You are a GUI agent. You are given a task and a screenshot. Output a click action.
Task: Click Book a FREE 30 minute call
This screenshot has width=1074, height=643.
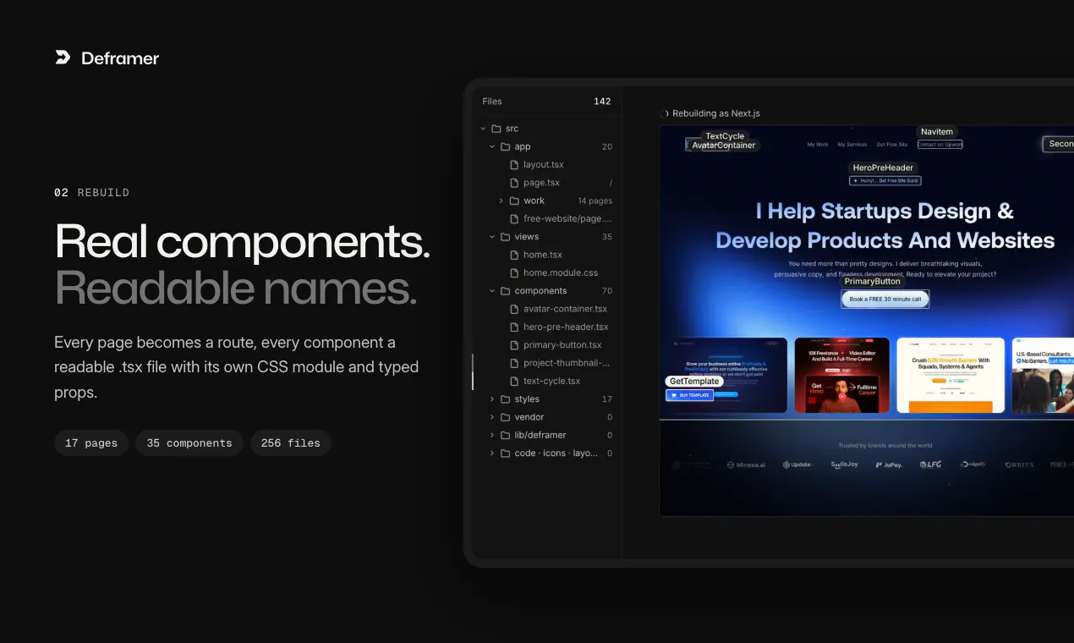tap(885, 299)
